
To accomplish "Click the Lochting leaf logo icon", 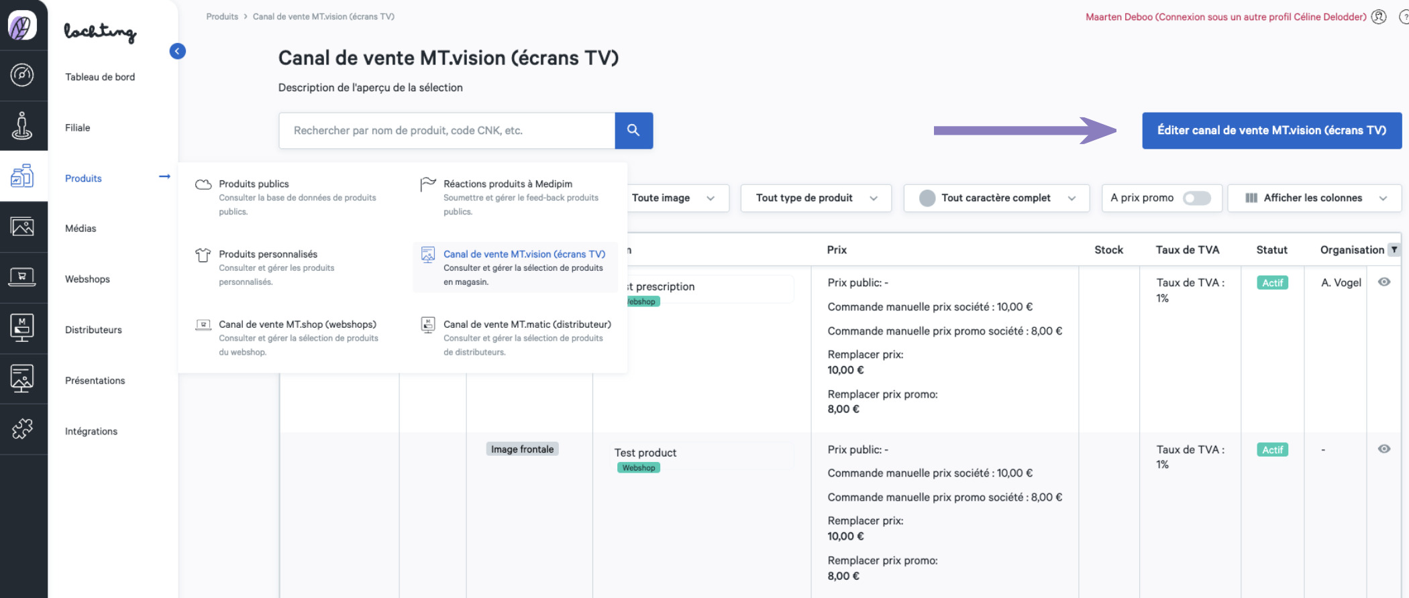I will [22, 26].
